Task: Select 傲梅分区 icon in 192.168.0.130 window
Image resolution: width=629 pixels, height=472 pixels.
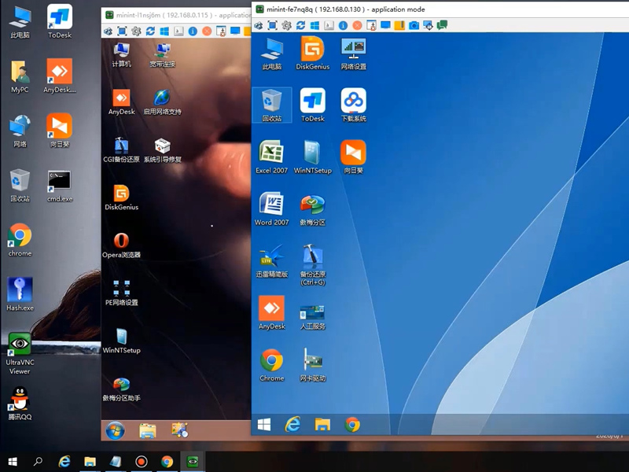Action: 312,208
